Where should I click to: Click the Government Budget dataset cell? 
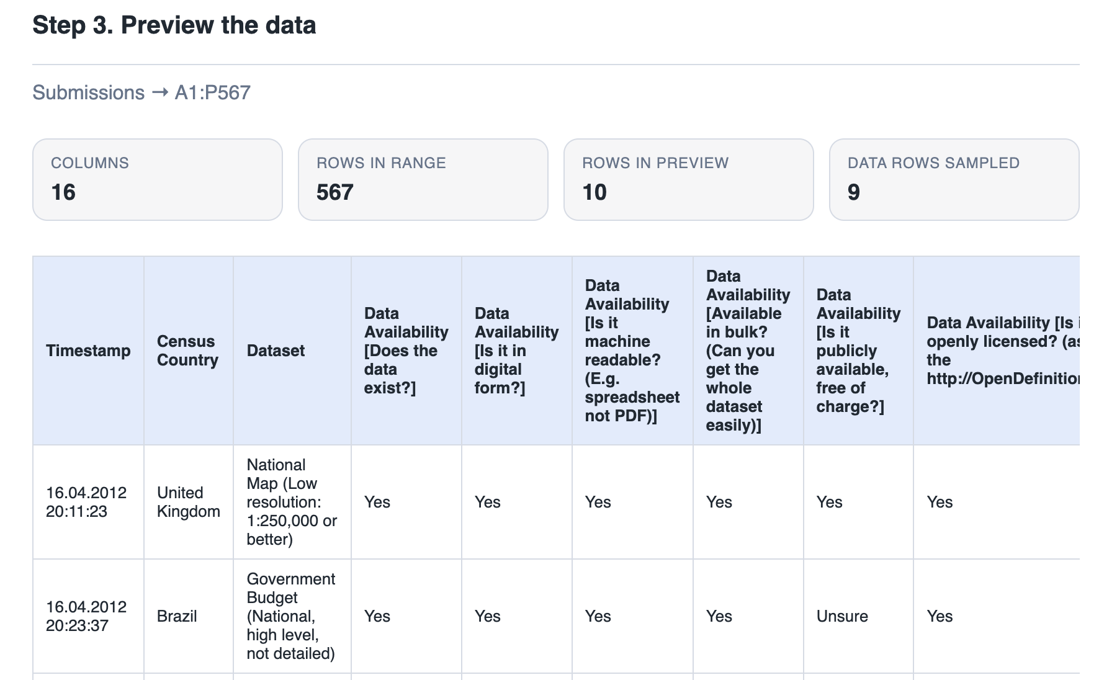point(290,616)
